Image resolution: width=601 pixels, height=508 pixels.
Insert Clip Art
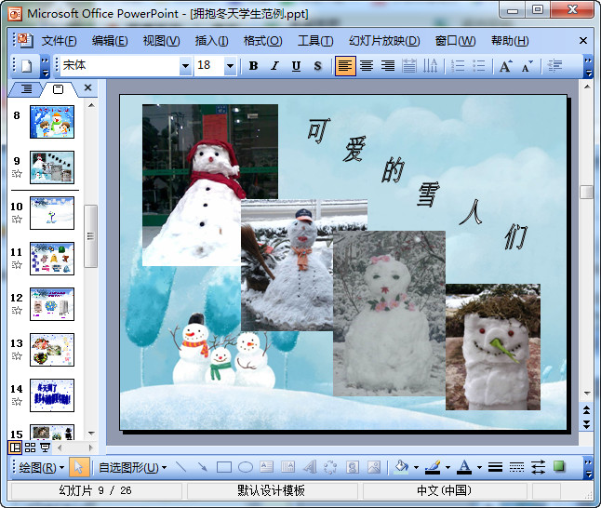tap(353, 467)
